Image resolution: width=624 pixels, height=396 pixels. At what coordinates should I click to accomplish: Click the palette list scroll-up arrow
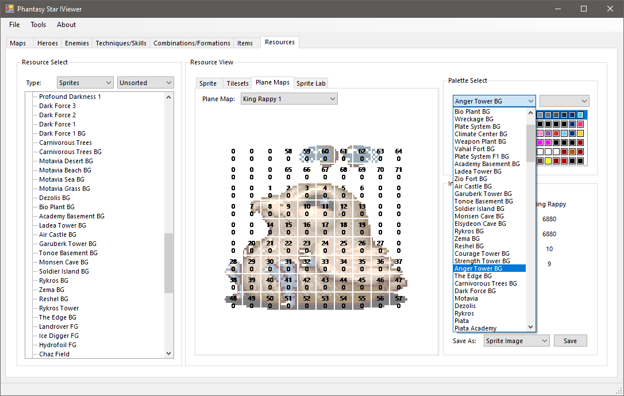[x=530, y=113]
